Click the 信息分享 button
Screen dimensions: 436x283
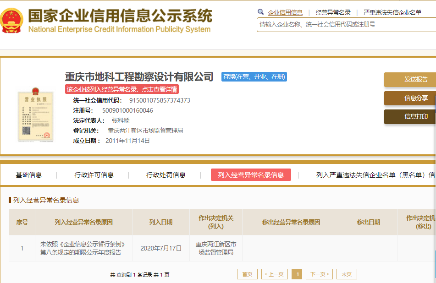[x=410, y=98]
